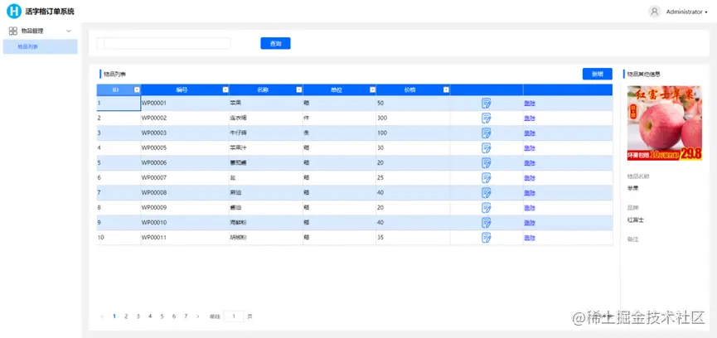Open the 价格 column filter dropdown

click(x=446, y=90)
